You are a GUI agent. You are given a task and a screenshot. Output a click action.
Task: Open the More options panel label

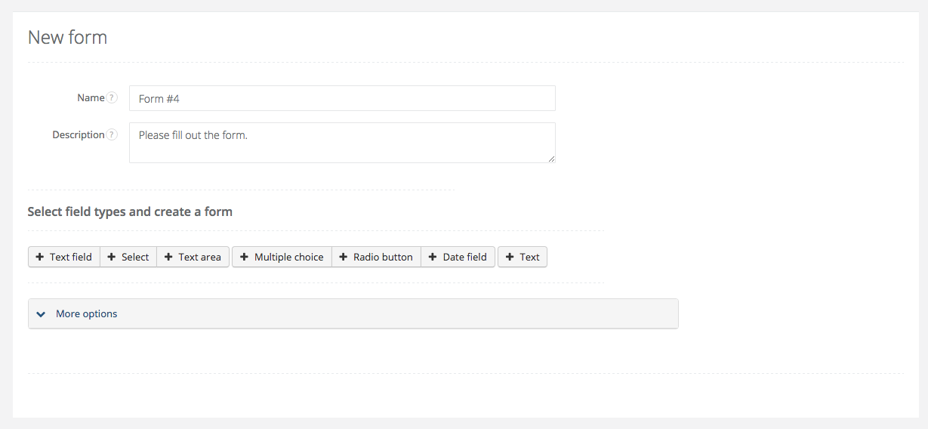[87, 313]
